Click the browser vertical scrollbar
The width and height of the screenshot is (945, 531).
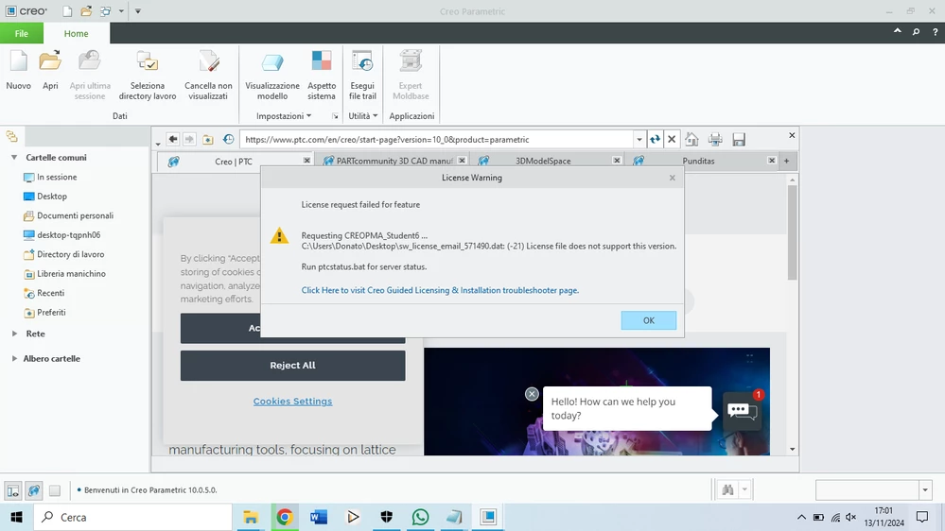pyautogui.click(x=792, y=232)
